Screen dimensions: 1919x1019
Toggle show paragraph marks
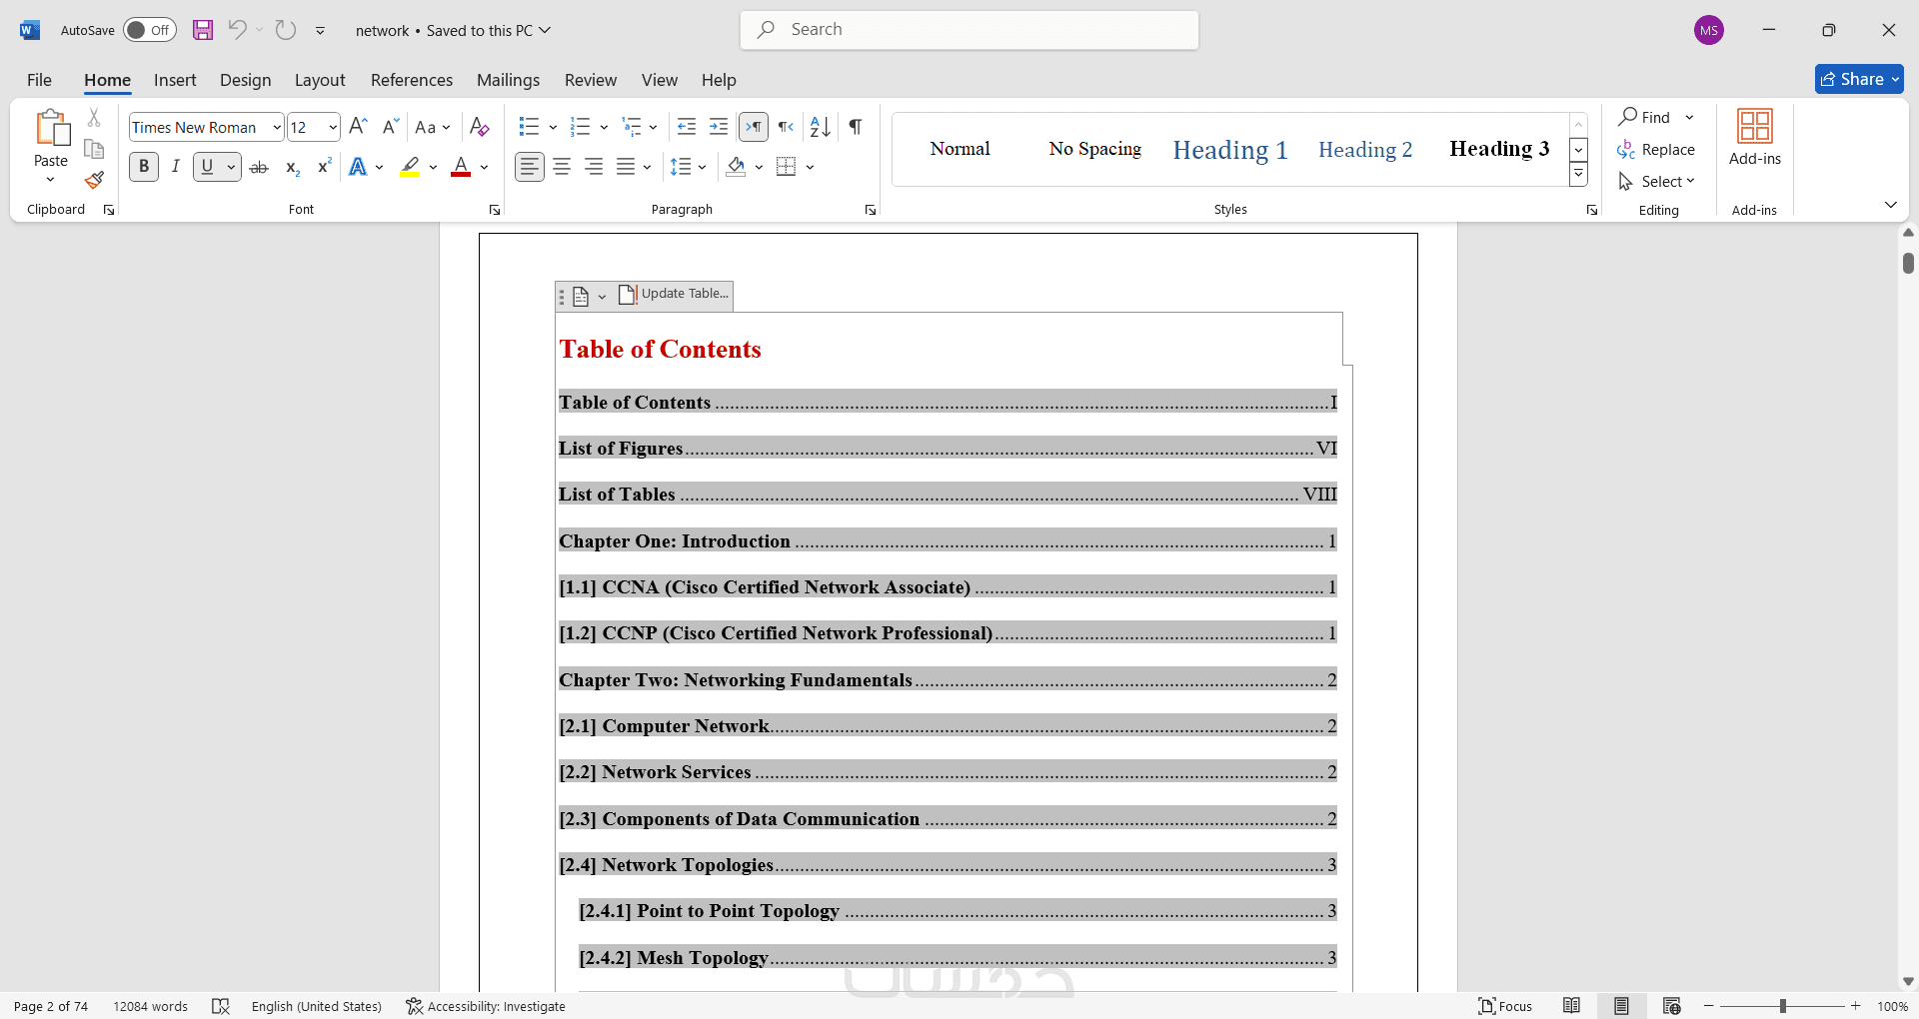pos(856,127)
